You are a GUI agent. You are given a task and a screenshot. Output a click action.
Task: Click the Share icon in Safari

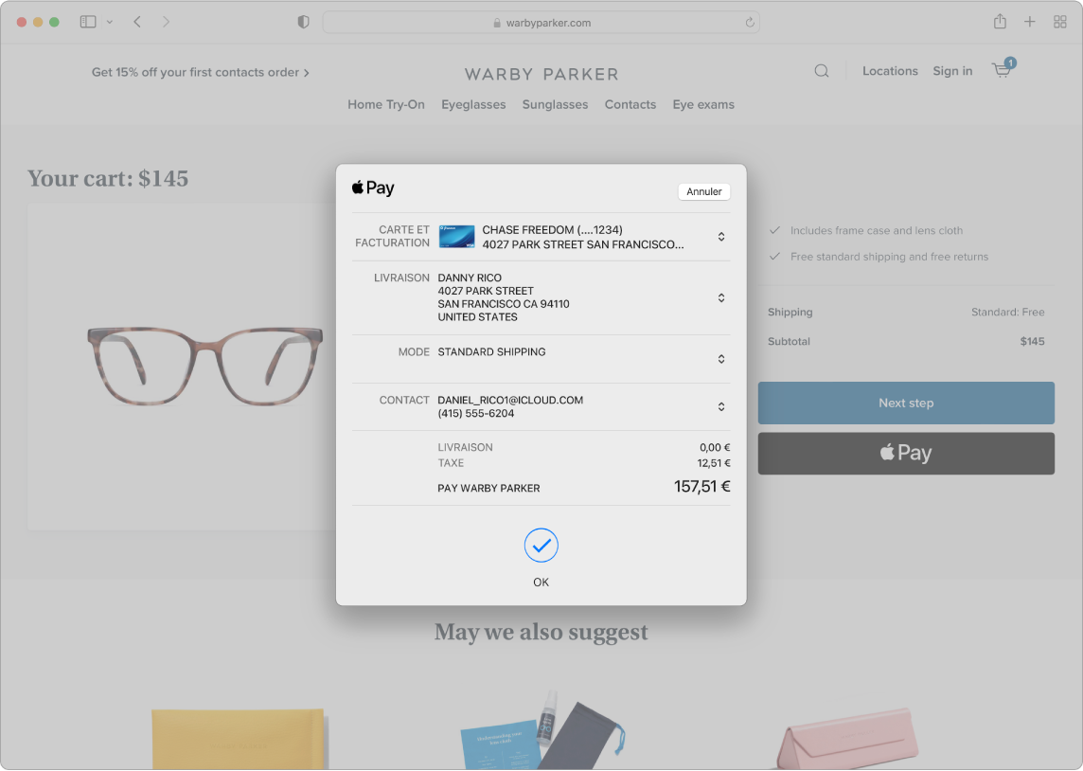[x=999, y=21]
